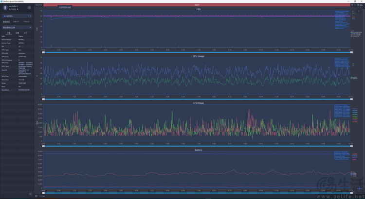Toggle AppCPU series in CPU Usage legend
The height and width of the screenshot is (199, 365).
(354, 77)
